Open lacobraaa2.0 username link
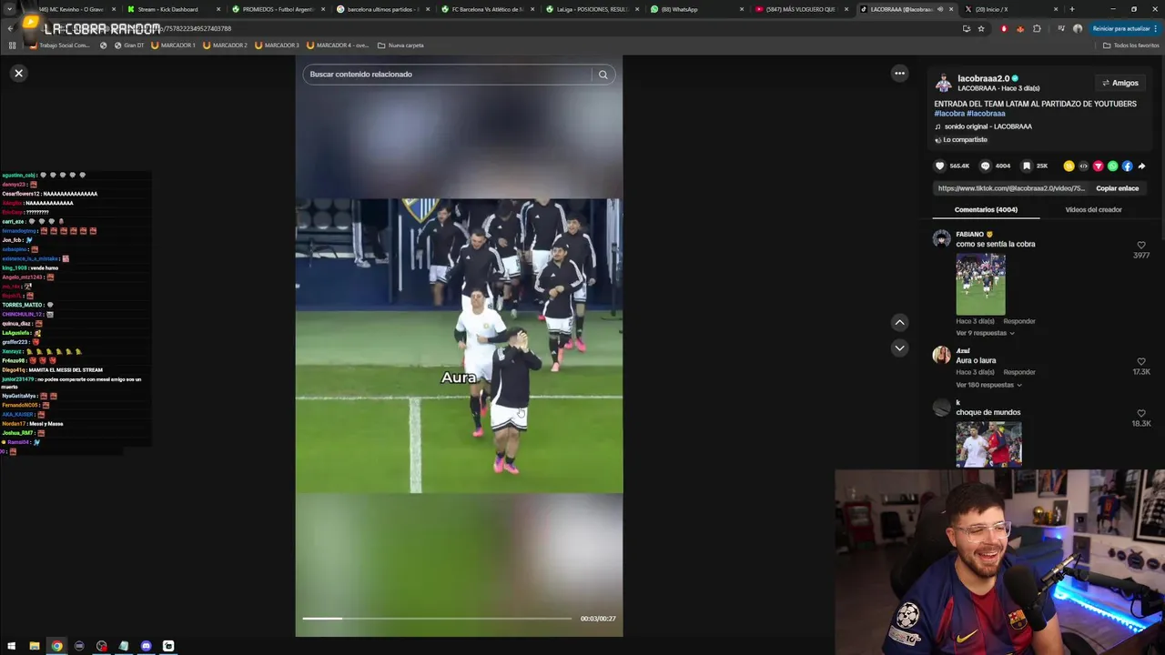 tap(983, 78)
